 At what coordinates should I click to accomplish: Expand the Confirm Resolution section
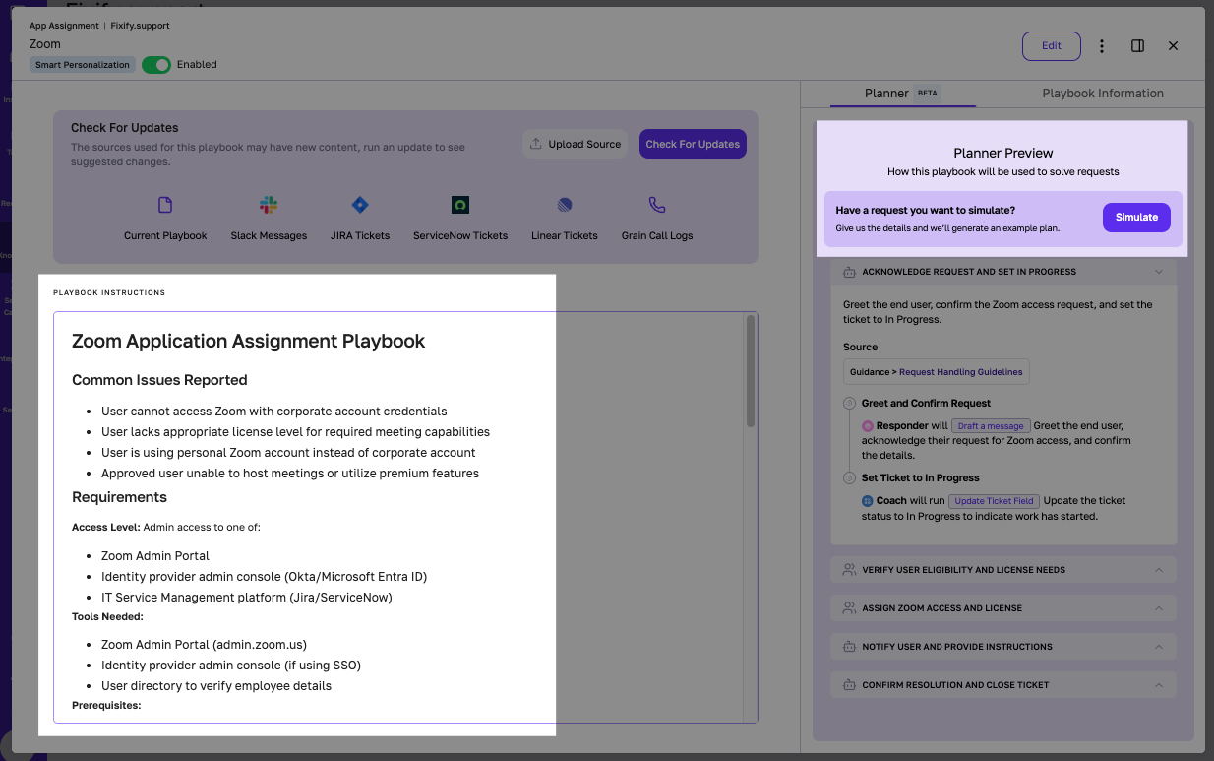coord(1158,684)
